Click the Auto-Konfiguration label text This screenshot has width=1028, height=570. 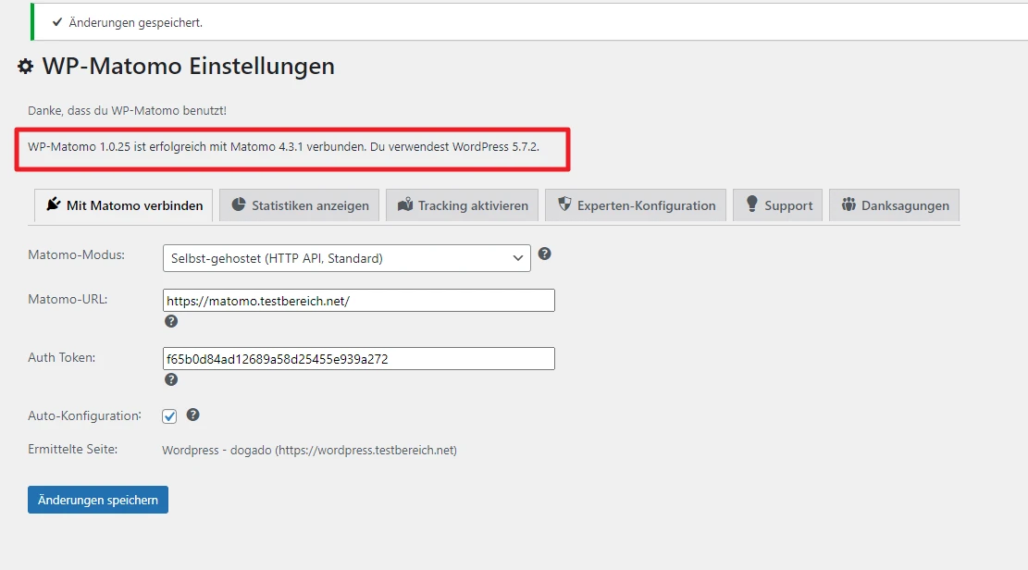[84, 415]
